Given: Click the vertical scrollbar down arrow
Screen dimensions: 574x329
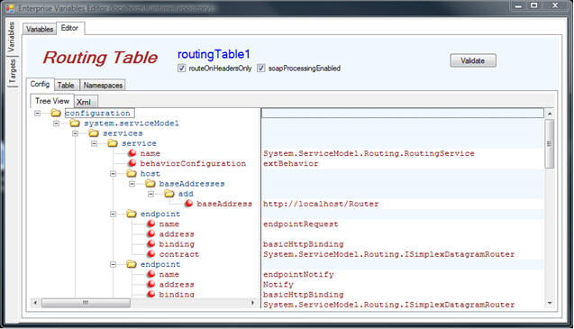Looking at the screenshot, I should coord(550,303).
